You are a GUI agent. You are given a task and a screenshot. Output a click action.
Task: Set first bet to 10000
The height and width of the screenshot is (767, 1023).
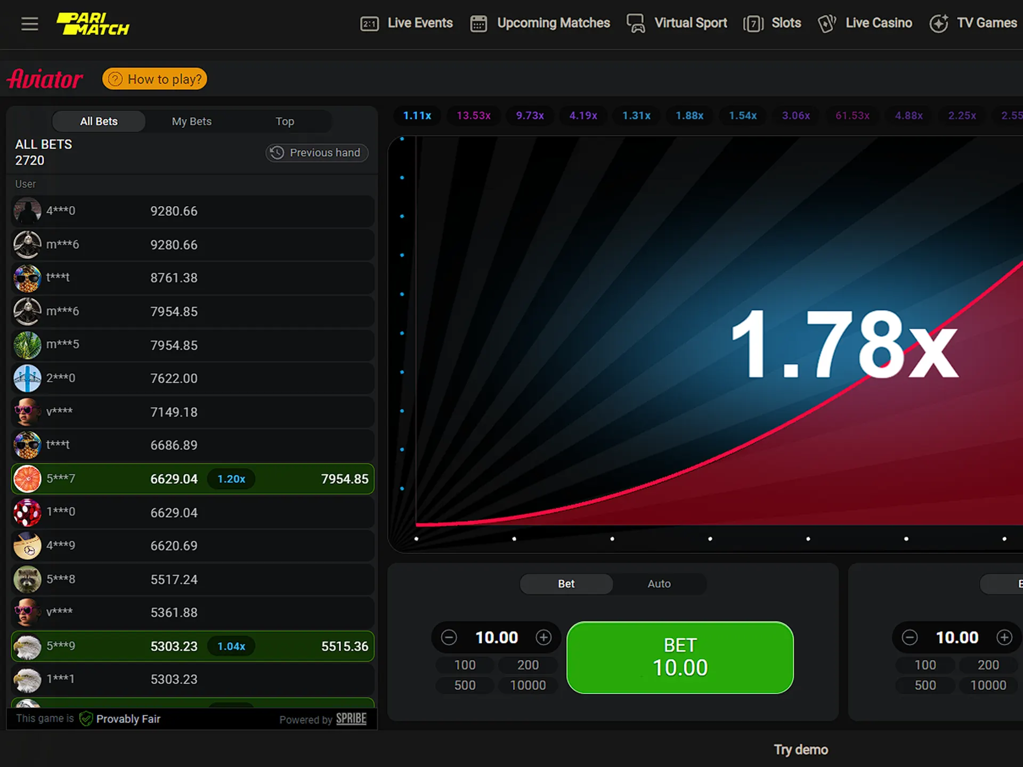(x=528, y=685)
